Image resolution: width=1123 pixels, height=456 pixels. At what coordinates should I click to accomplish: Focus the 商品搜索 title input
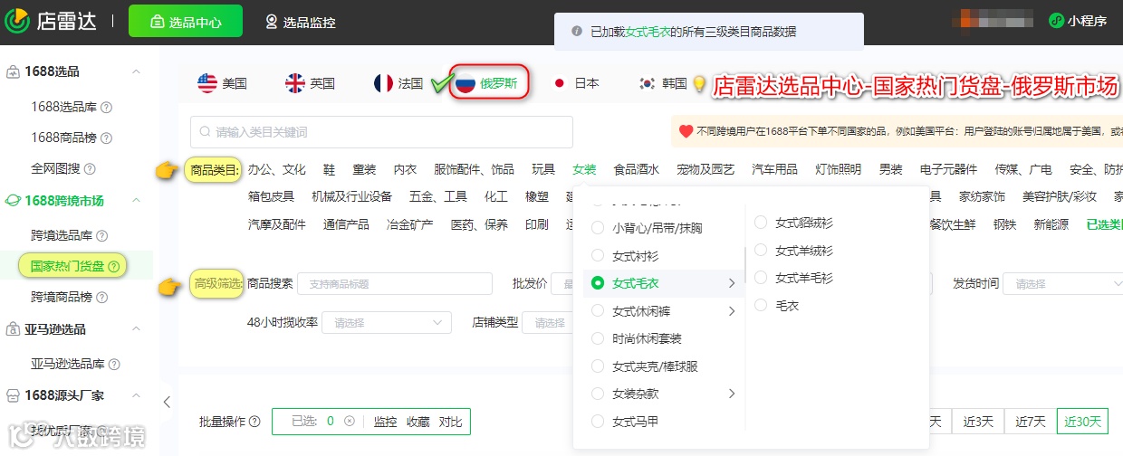[395, 284]
